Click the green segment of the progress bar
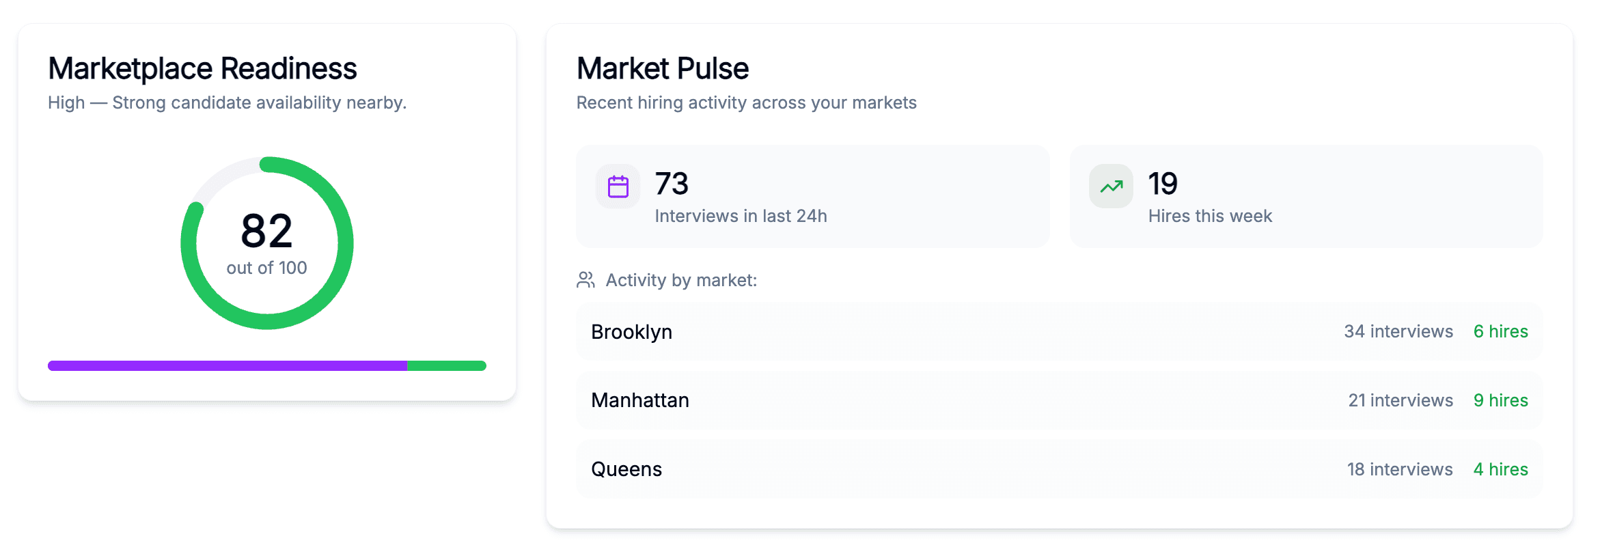1600x556 pixels. click(447, 366)
